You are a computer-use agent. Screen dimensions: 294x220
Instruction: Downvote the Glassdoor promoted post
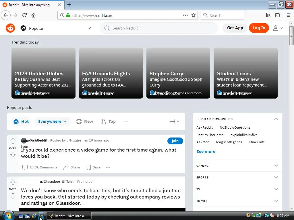pyautogui.click(x=13, y=196)
